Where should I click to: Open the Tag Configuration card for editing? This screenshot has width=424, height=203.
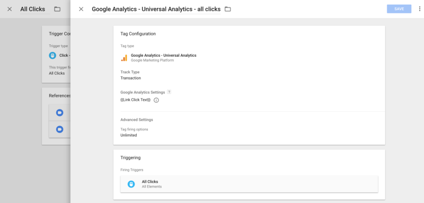tap(249, 85)
